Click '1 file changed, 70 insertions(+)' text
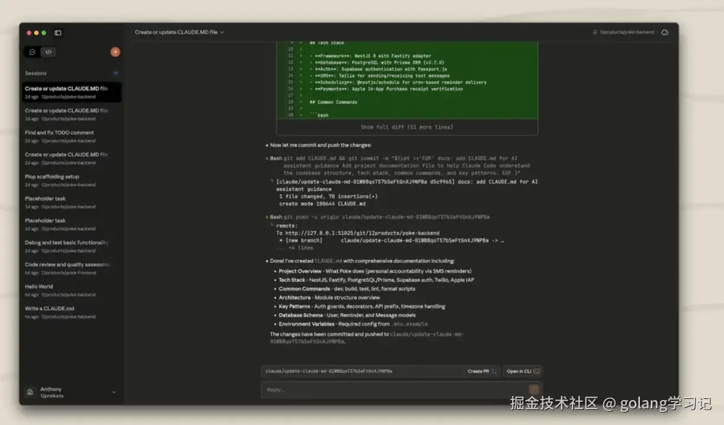The width and height of the screenshot is (724, 425). (x=328, y=197)
